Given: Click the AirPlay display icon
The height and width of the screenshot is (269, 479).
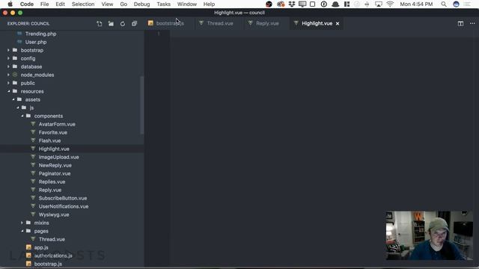Looking at the screenshot, I should (x=379, y=4).
